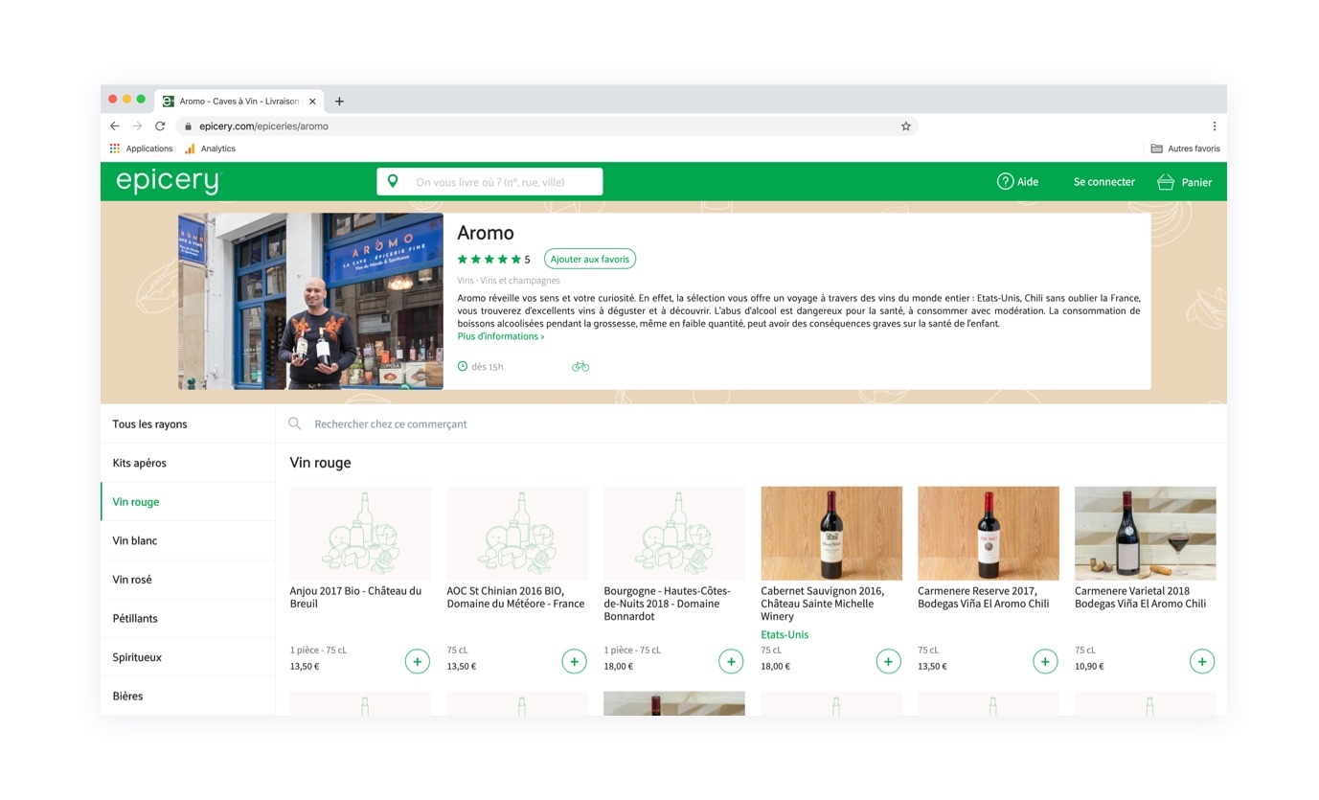Viewport: 1319px width, 800px height.
Task: Click the Aromo shop name heading
Action: pos(486,233)
